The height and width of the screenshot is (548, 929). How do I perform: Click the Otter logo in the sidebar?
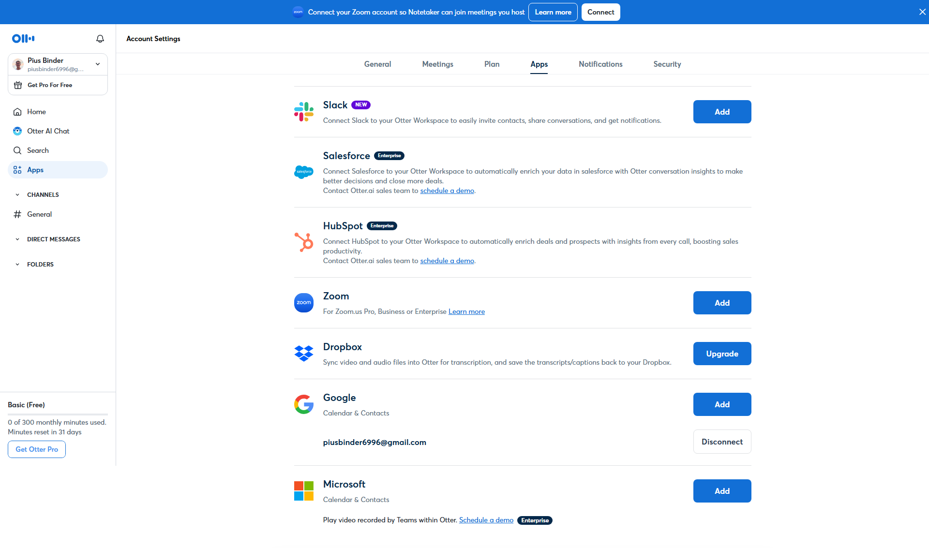[23, 39]
